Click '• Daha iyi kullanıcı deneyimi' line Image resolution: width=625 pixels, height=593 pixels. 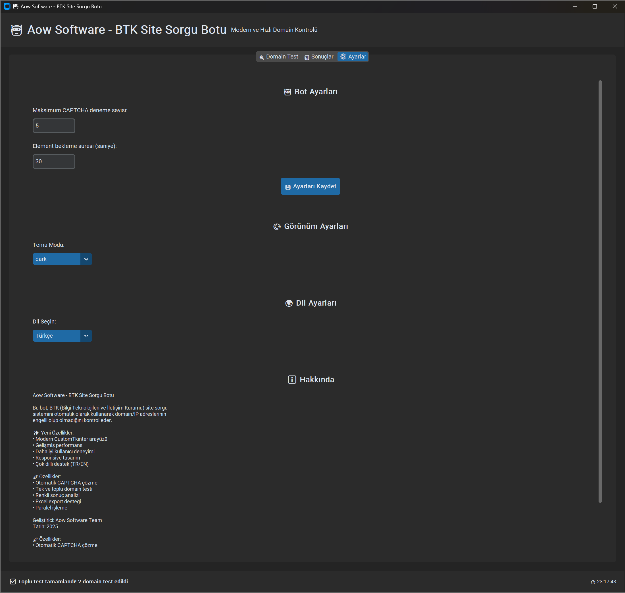(x=64, y=451)
